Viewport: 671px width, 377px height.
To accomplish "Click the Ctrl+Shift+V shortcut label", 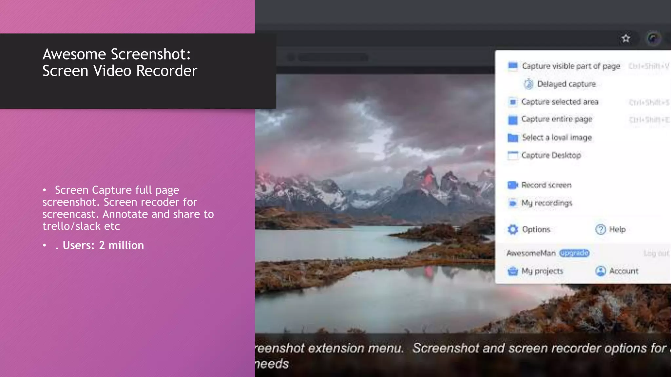I will [649, 66].
